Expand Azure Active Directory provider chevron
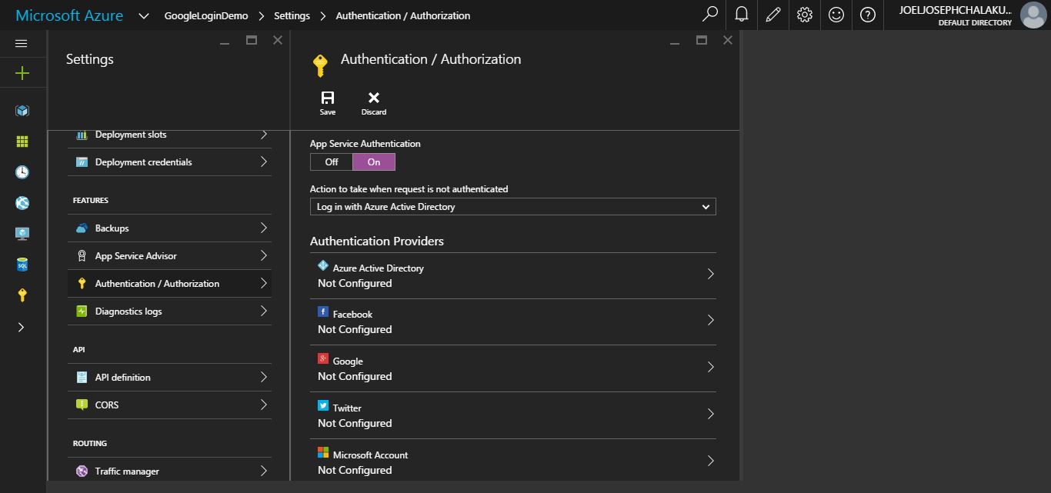Screen dimensions: 1051x493 (x=710, y=274)
